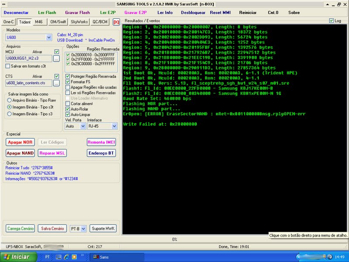Viewport: 349px width, 262px height.
Task: Click Reset MMI in the toolbar
Action: [x=220, y=13]
